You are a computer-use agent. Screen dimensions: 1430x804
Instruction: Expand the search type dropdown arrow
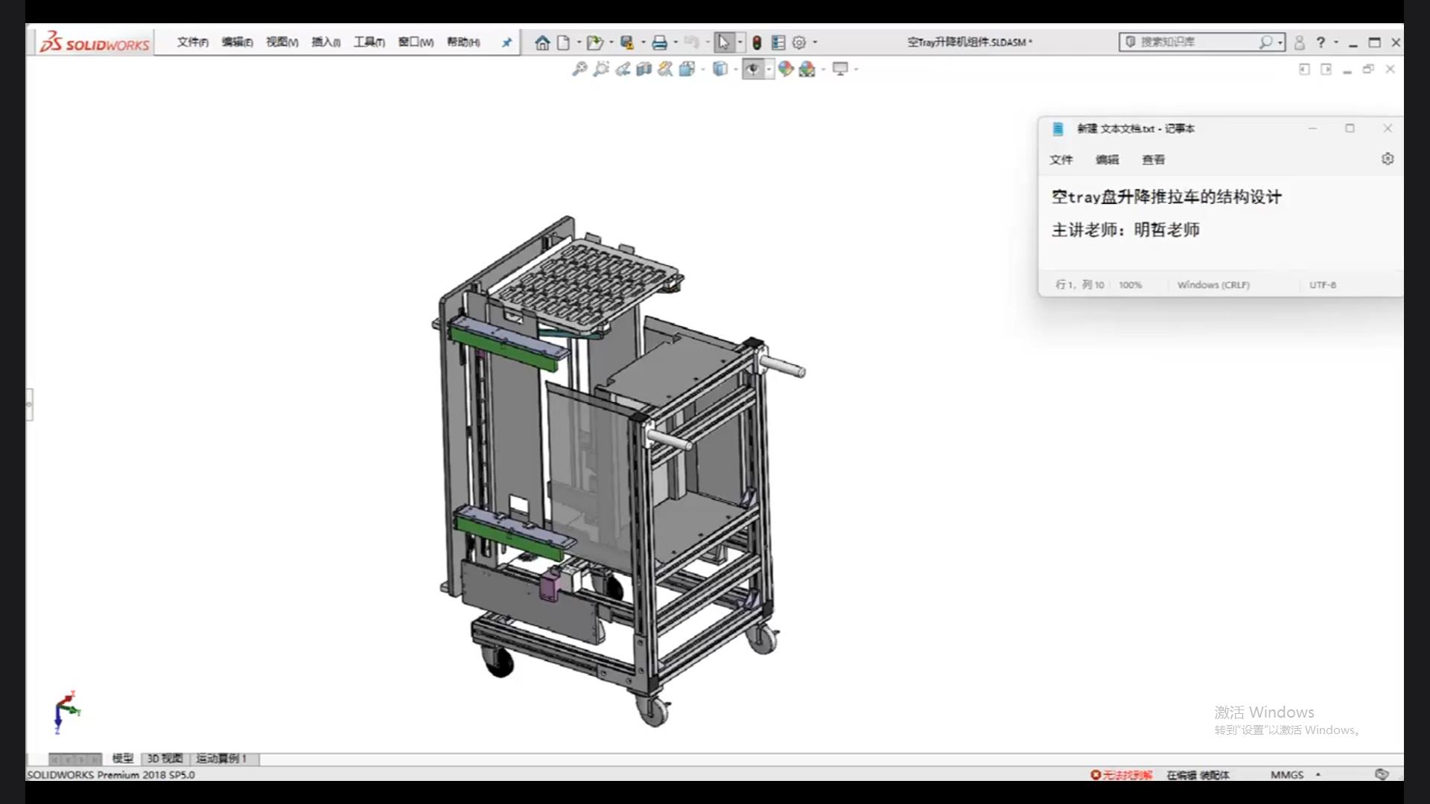[x=1280, y=42]
